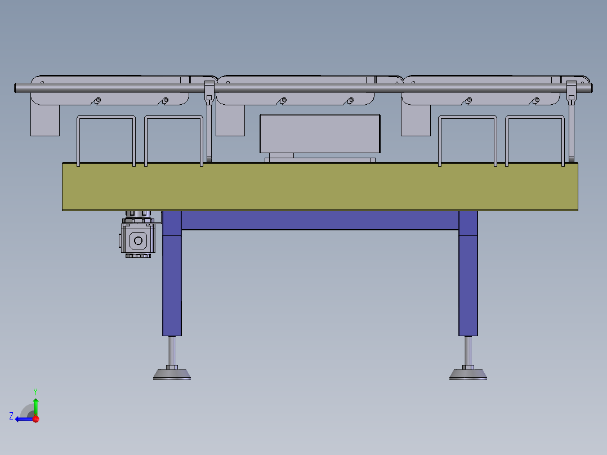Select the right blue support leg
The image size is (607, 455).
pos(468,273)
